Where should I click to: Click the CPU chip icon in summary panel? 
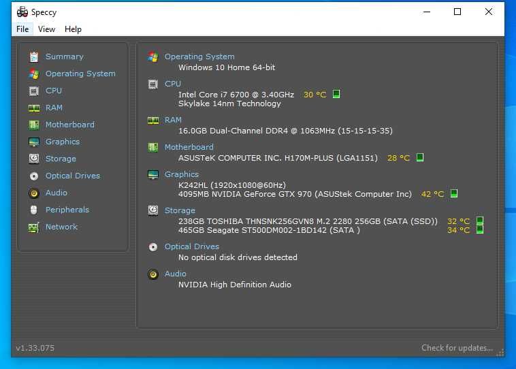pos(153,84)
